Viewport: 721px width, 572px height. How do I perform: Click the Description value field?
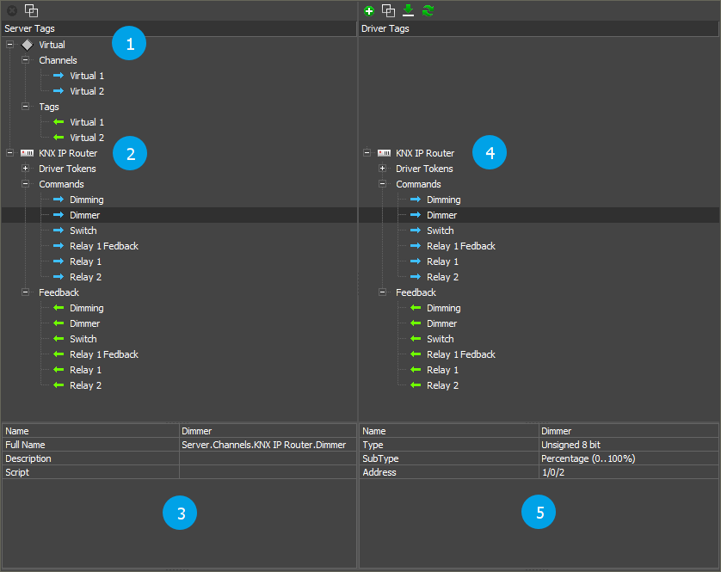tap(267, 458)
